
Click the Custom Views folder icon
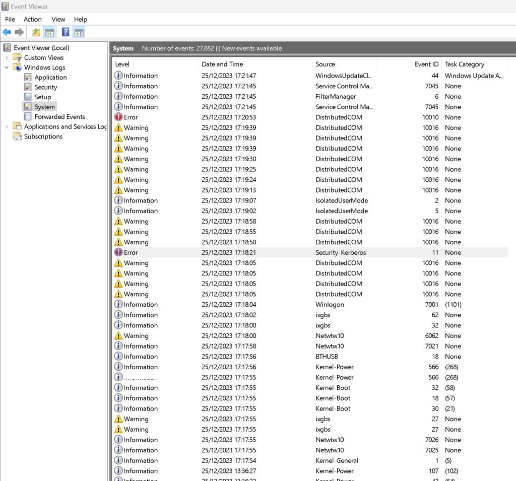[x=17, y=57]
